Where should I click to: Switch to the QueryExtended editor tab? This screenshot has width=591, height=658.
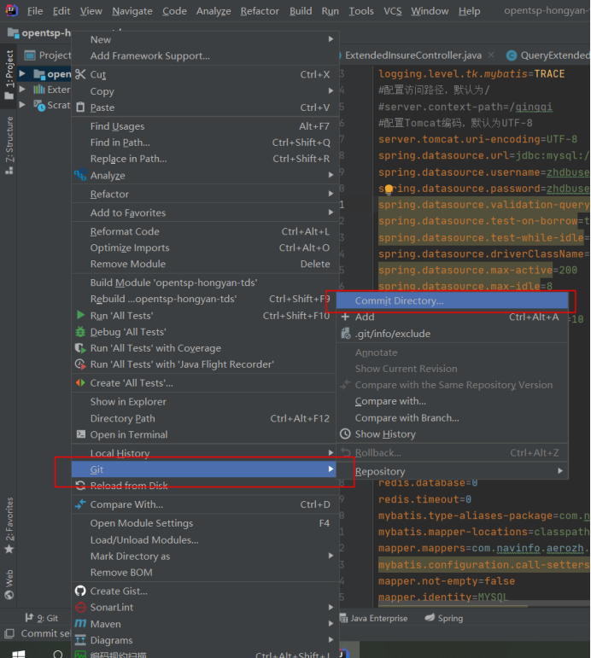pos(547,55)
